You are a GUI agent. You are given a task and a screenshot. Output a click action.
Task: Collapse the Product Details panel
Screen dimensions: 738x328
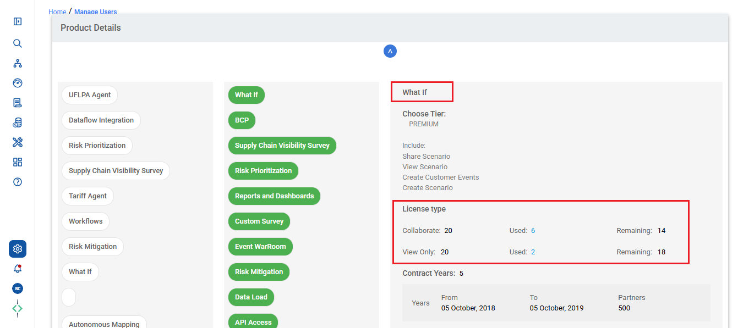pos(390,51)
